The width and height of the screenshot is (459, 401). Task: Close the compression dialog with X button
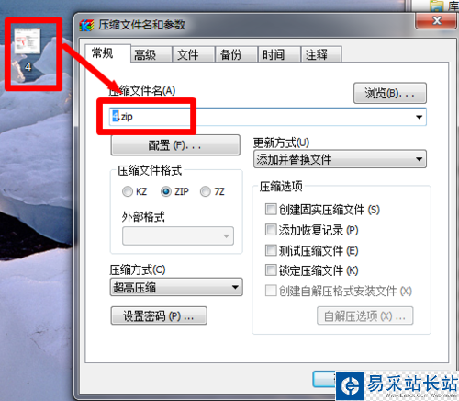(437, 21)
